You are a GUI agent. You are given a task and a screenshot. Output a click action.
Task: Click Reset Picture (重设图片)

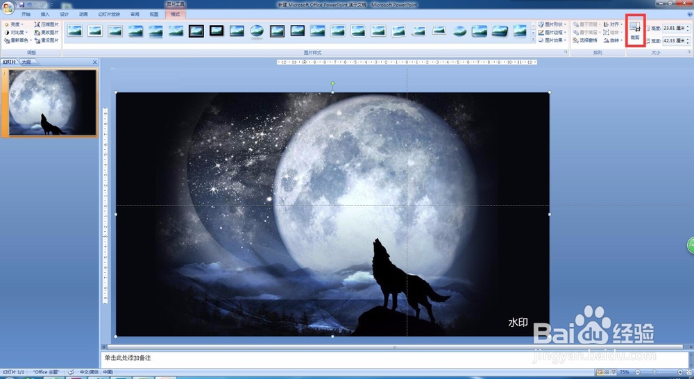(x=46, y=40)
